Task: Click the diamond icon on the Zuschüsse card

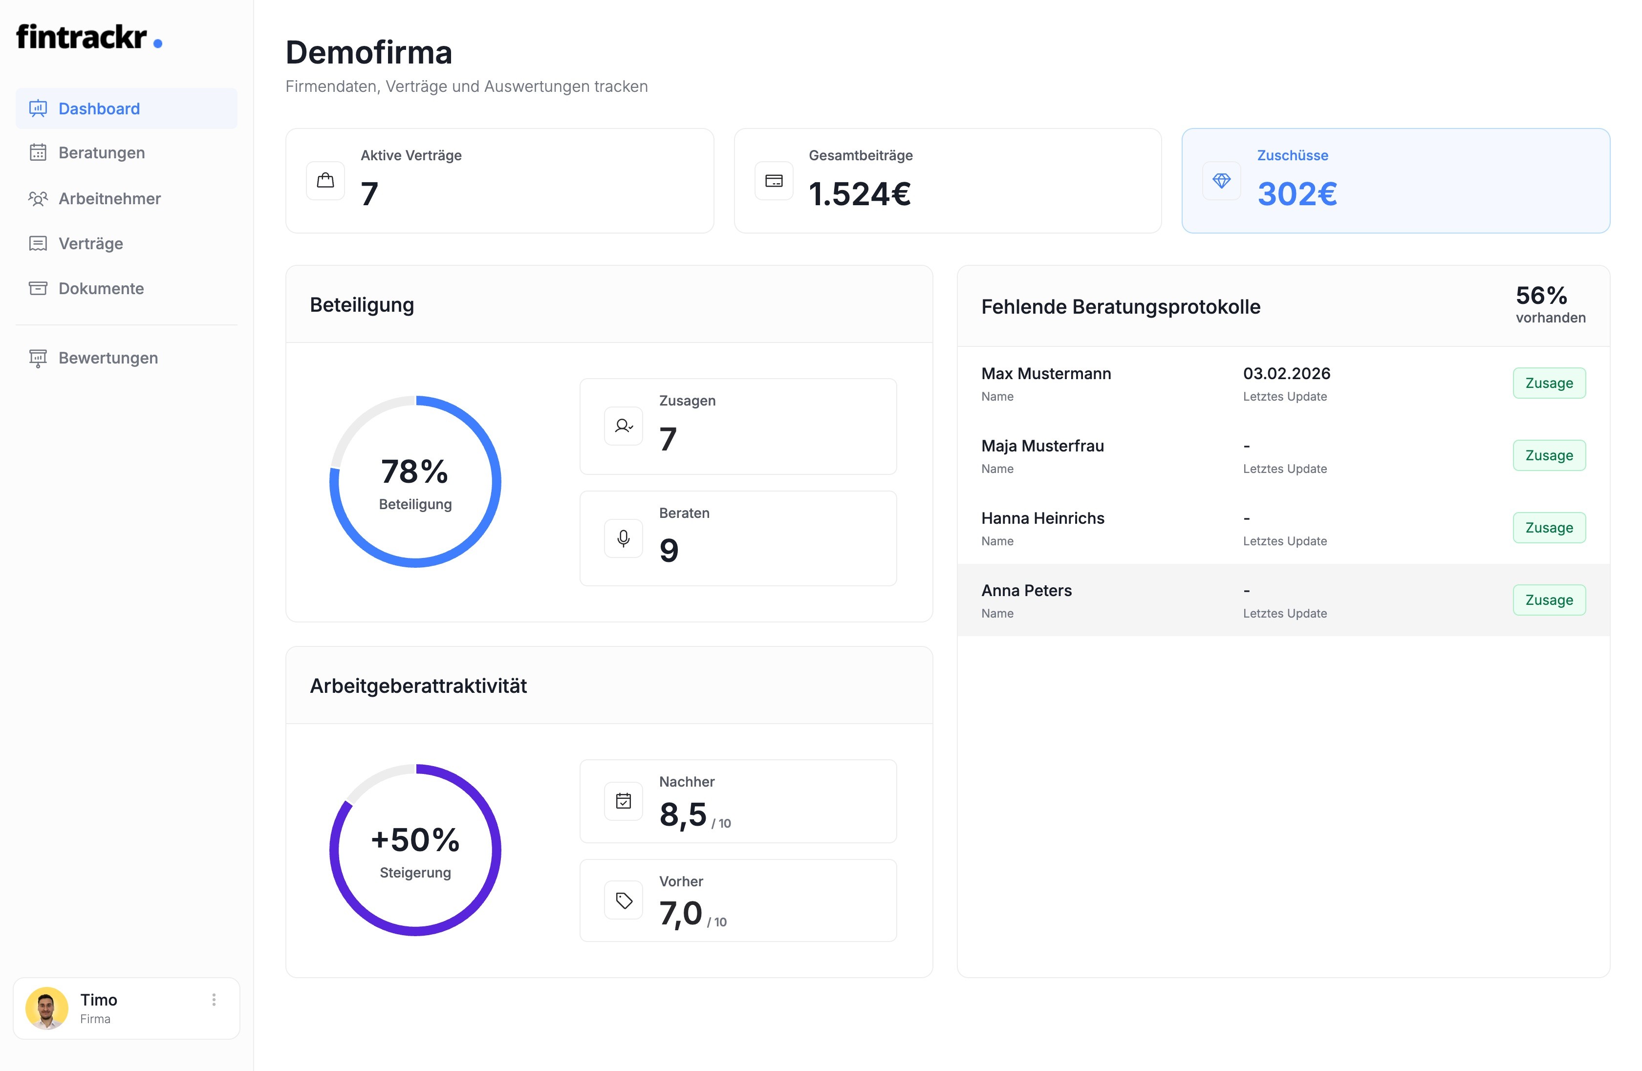Action: coord(1222,181)
